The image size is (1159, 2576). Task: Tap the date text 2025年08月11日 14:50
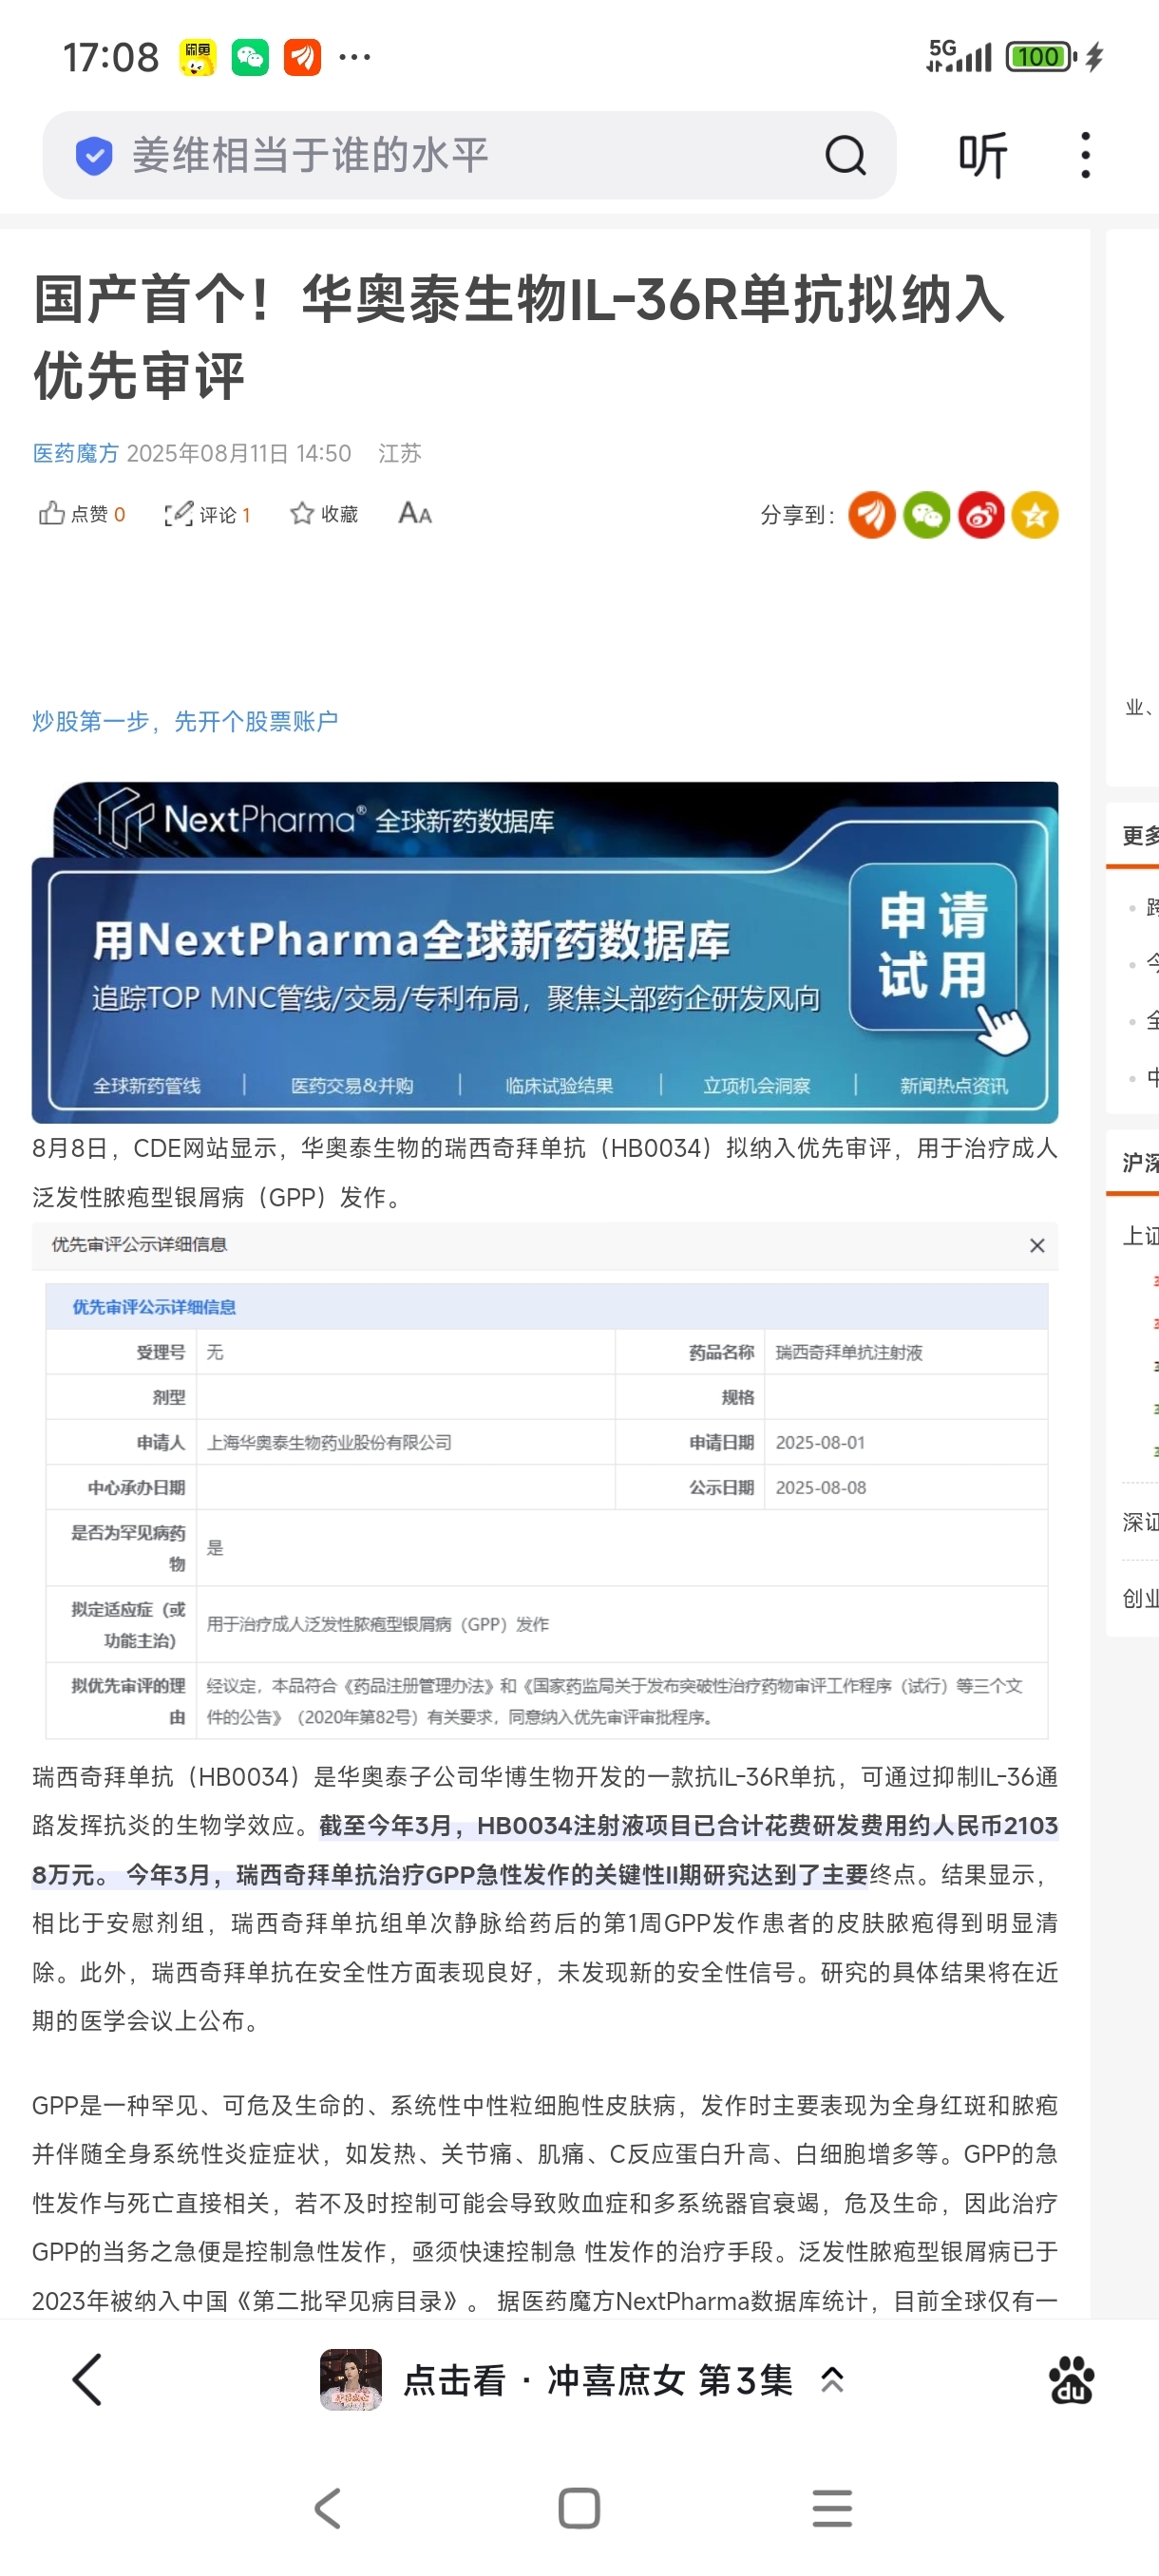[x=239, y=453]
